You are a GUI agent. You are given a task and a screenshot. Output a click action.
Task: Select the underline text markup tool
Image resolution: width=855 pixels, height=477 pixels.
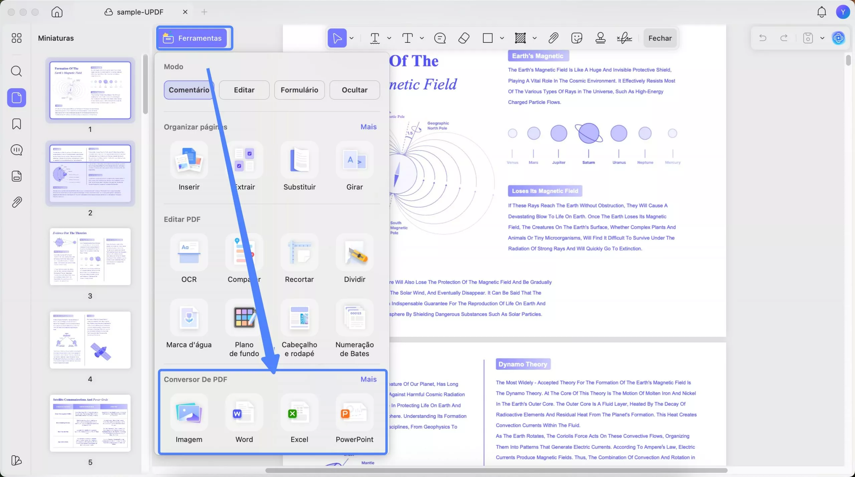coord(375,38)
